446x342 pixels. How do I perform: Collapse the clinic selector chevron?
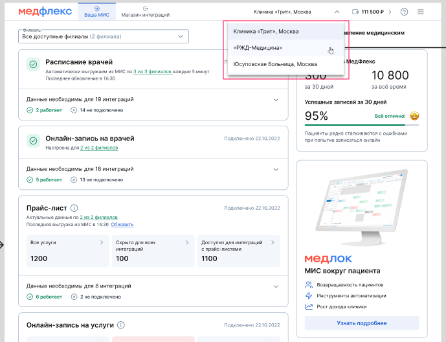click(337, 12)
